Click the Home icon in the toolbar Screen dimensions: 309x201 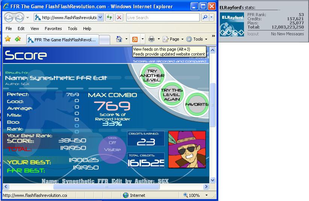(x=119, y=39)
